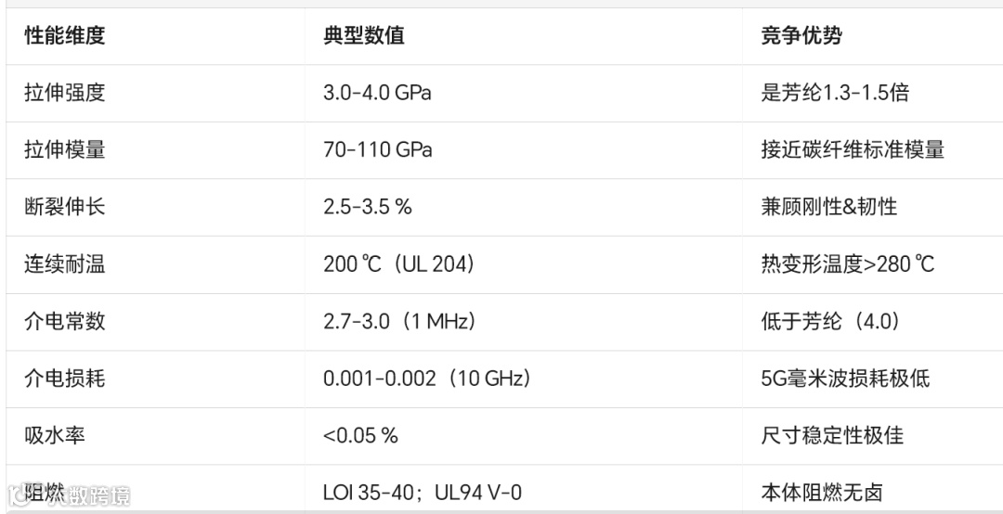This screenshot has width=1003, height=514.
Task: Click the 200 ℃ (UL 204) cell
Action: pyautogui.click(x=399, y=263)
